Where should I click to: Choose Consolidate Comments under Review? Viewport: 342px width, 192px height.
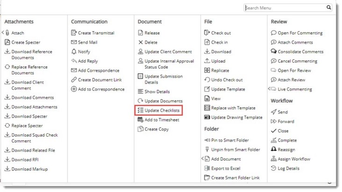pos(300,52)
